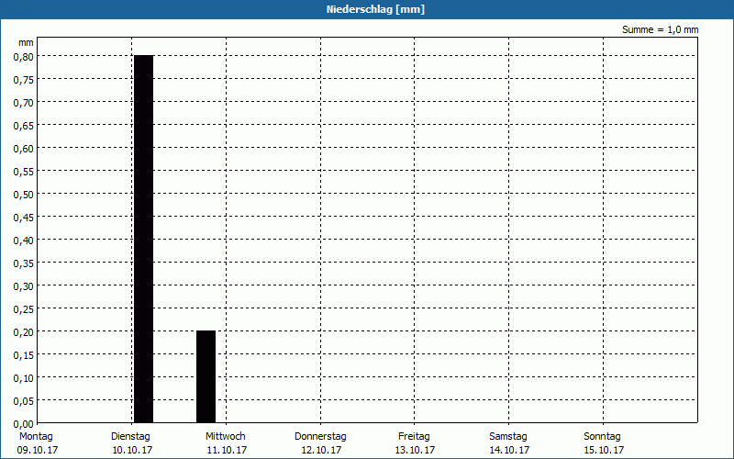
Task: Click the 13.10.17 date label
Action: click(415, 450)
